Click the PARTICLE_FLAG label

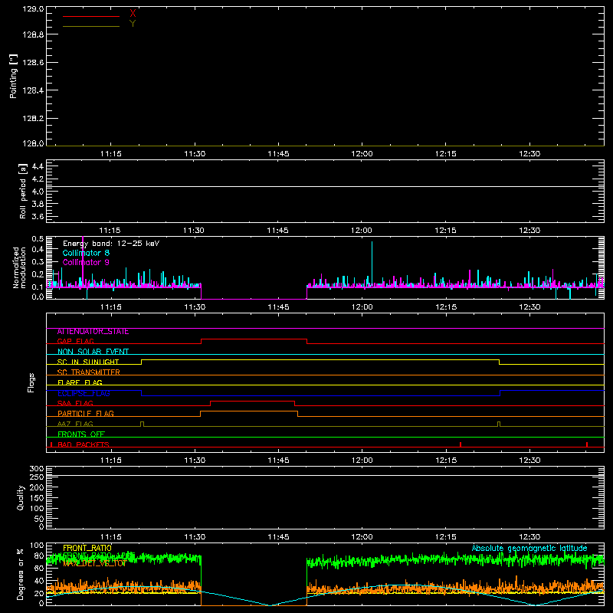pyautogui.click(x=86, y=413)
